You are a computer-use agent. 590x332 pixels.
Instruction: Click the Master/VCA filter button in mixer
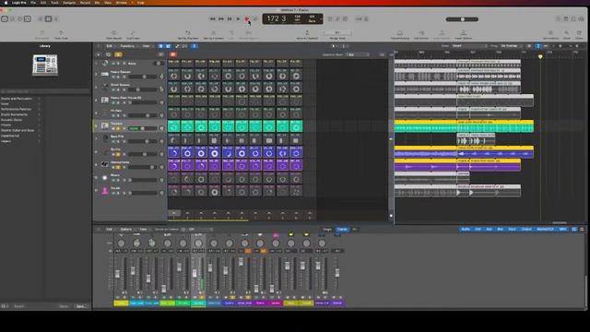(545, 230)
